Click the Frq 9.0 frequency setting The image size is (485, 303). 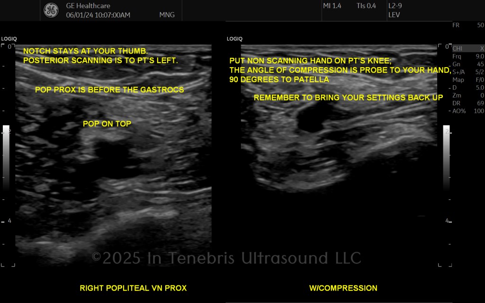click(468, 56)
